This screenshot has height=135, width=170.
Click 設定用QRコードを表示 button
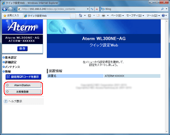(x=23, y=77)
